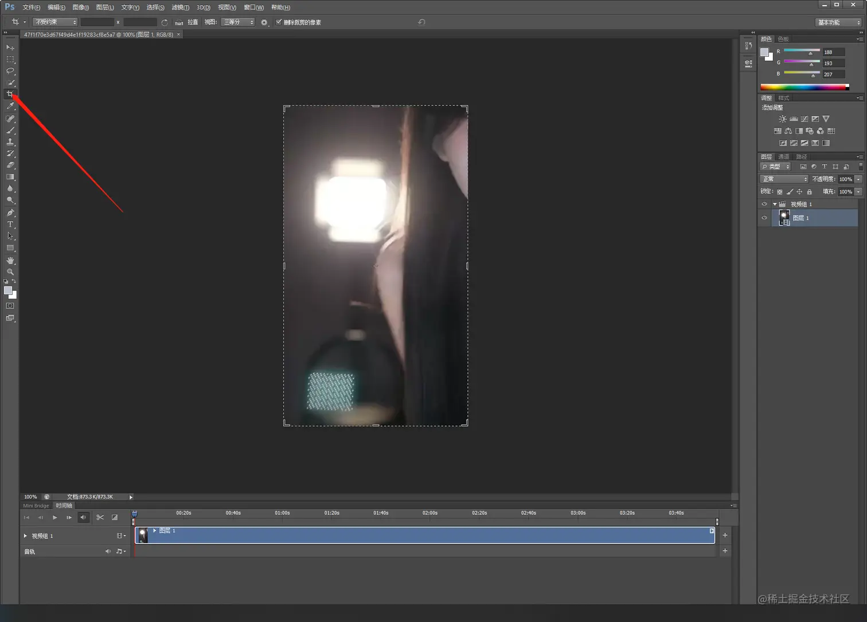Open History panel icon in dock
This screenshot has height=622, width=867.
click(x=748, y=46)
